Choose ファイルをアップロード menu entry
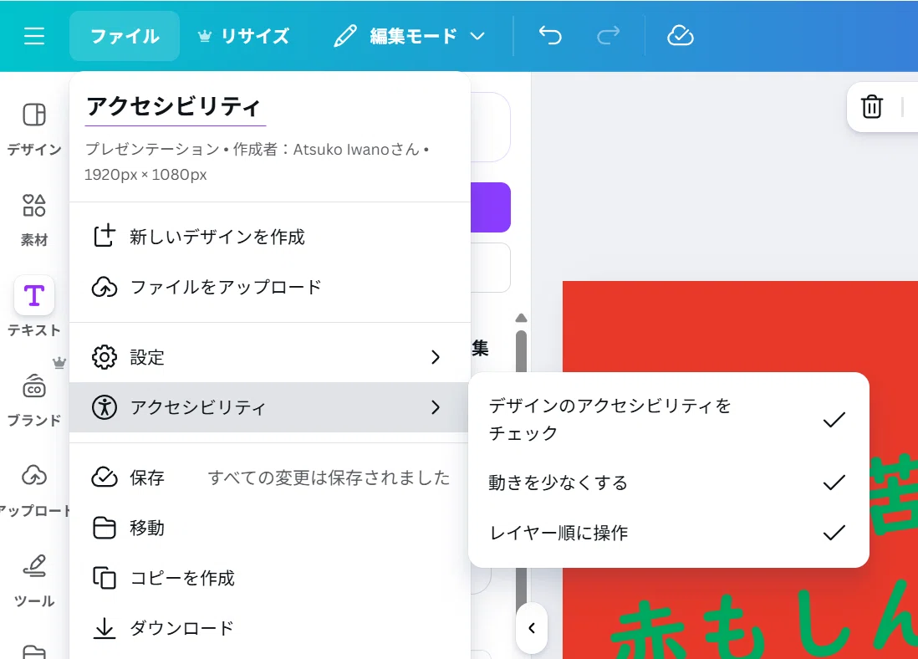 (270, 287)
